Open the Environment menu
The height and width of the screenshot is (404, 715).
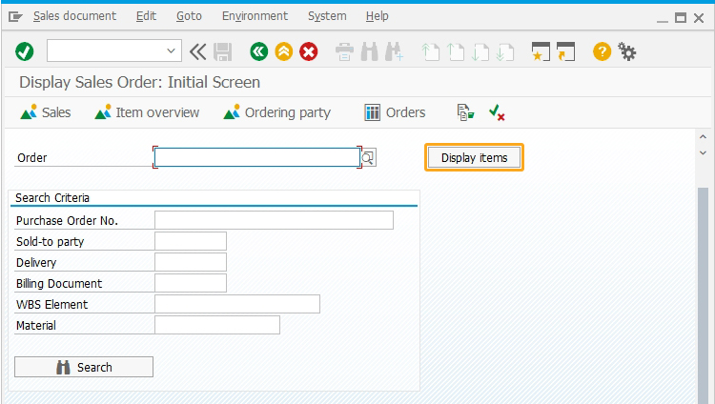point(255,16)
